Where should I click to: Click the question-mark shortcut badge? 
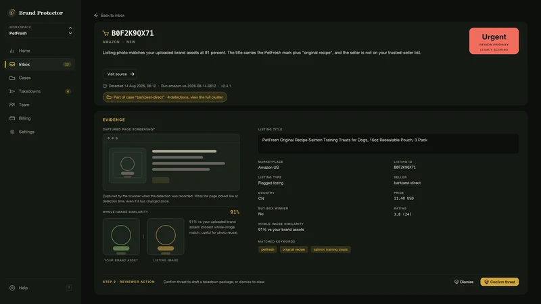[69, 288]
